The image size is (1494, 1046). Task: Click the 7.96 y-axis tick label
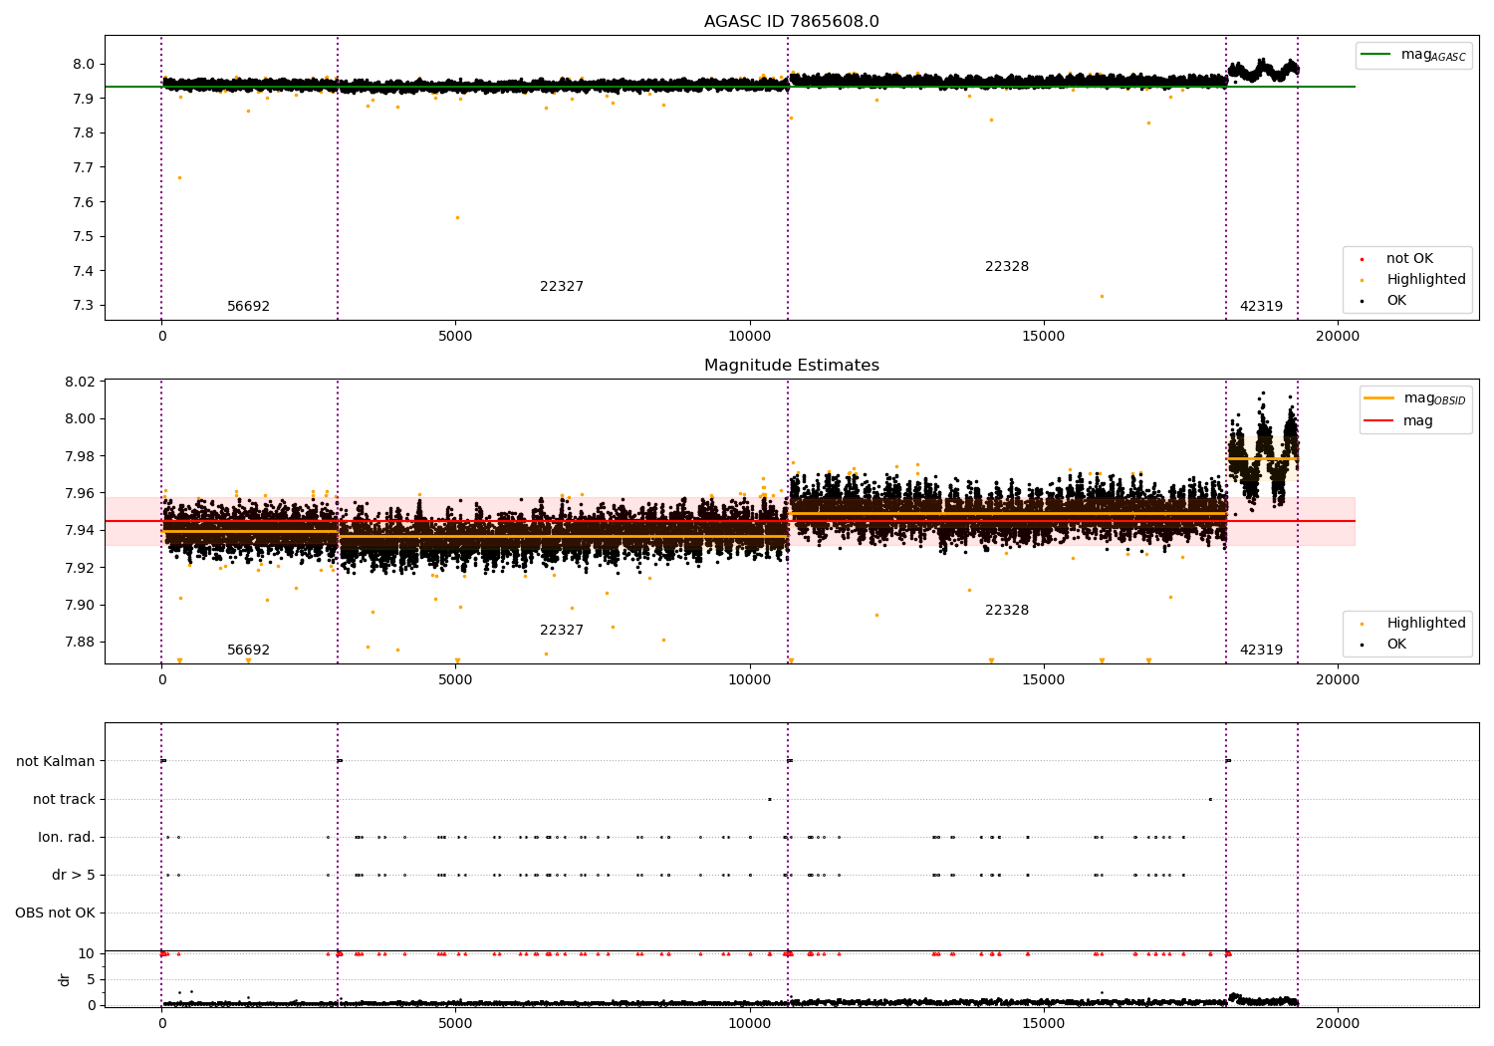click(80, 493)
